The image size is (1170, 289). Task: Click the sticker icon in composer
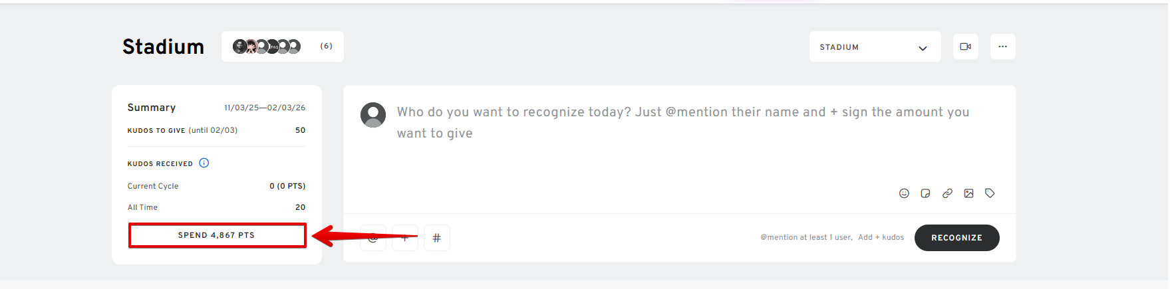(925, 193)
